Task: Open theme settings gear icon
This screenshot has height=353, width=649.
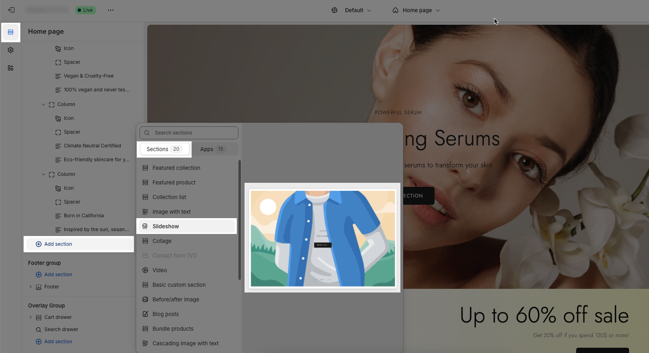Action: [11, 50]
